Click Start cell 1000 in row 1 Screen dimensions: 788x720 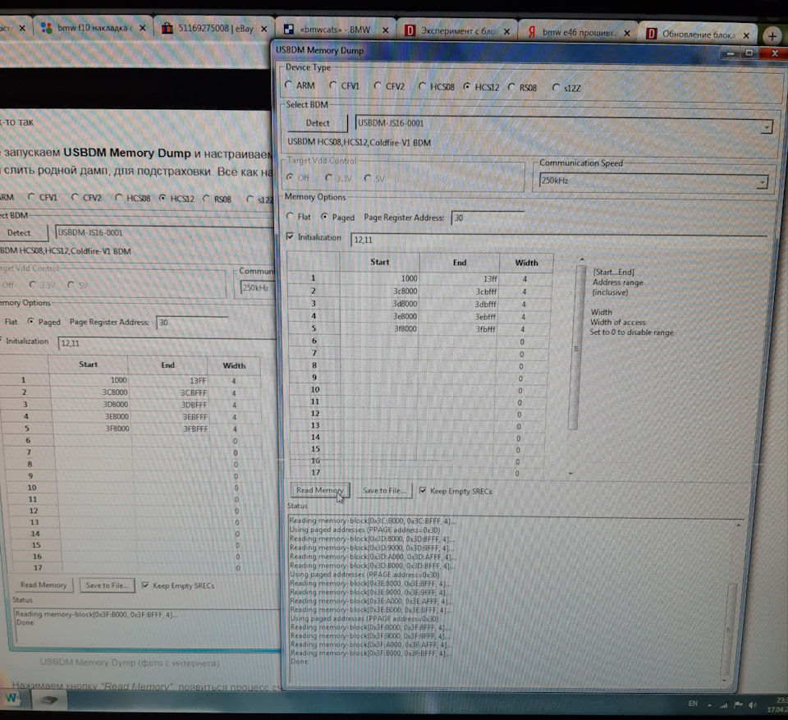380,278
